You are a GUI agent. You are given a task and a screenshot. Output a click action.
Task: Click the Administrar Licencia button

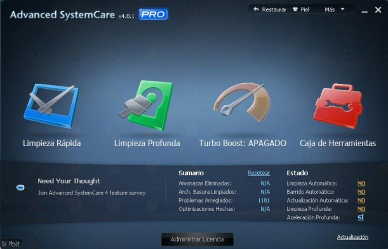tap(197, 239)
